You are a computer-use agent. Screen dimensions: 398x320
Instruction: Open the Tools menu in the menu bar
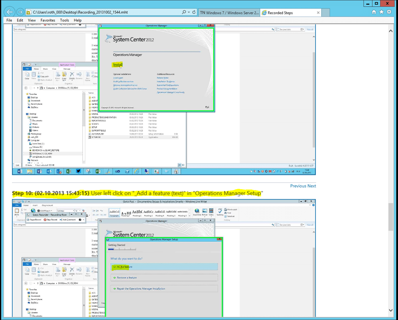[x=65, y=20]
